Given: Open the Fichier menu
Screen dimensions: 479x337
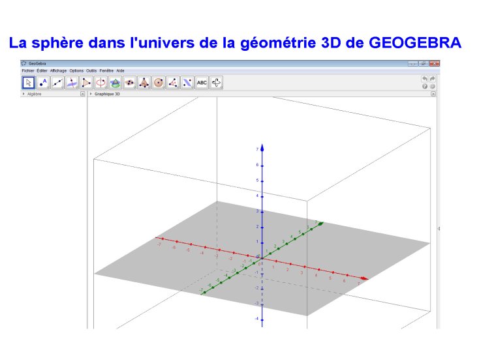Looking at the screenshot, I should [x=28, y=71].
